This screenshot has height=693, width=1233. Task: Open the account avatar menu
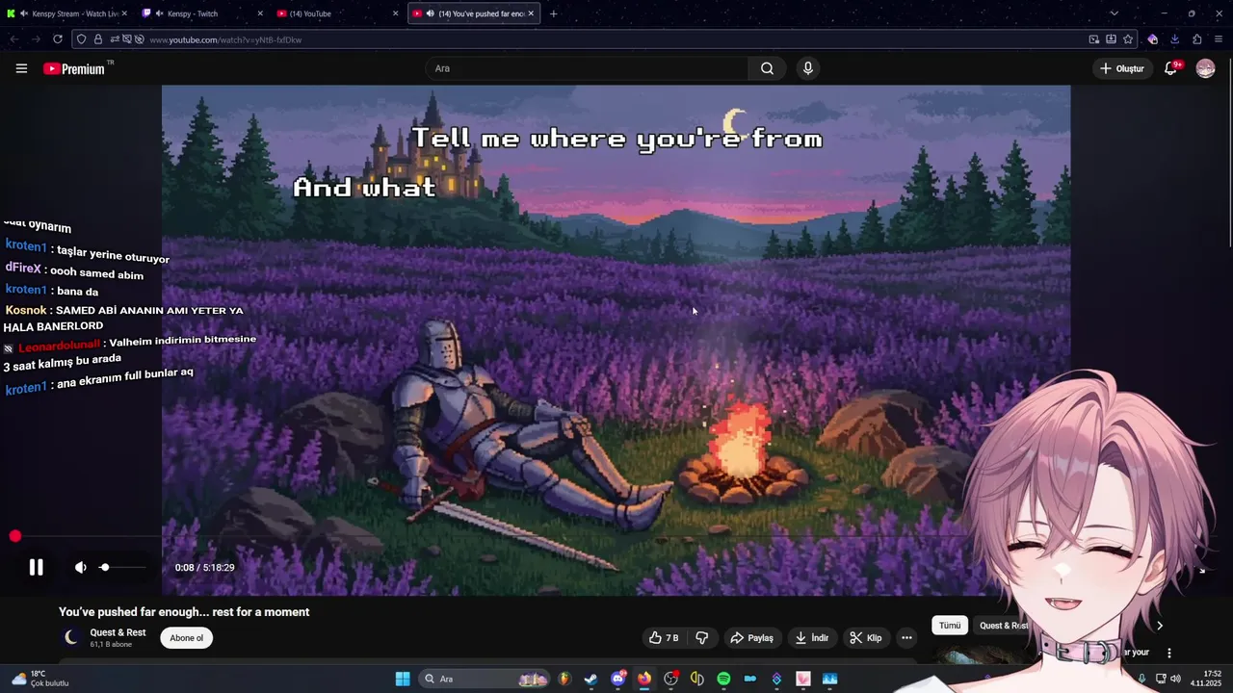pyautogui.click(x=1205, y=68)
